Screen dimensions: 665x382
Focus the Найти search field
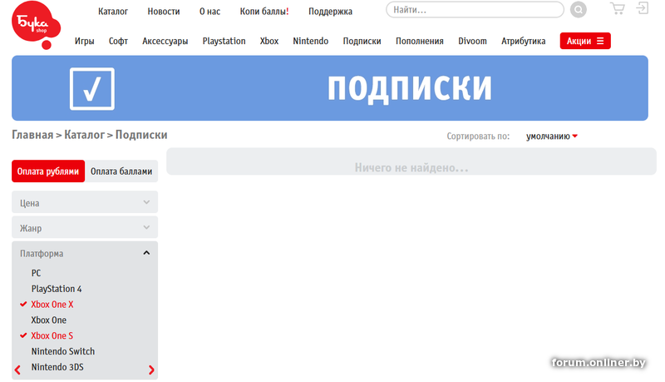click(x=475, y=10)
